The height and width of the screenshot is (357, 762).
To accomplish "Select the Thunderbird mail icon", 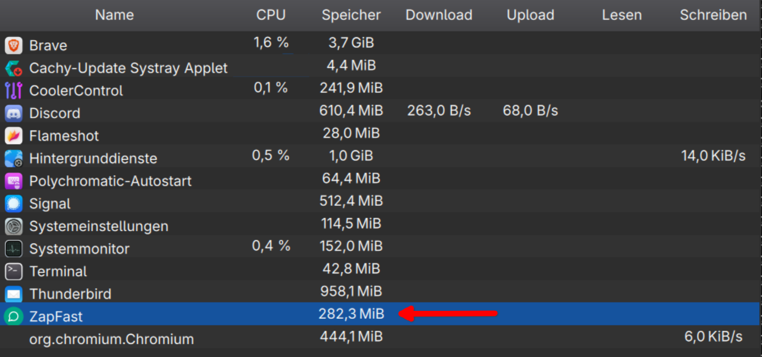I will [x=14, y=294].
